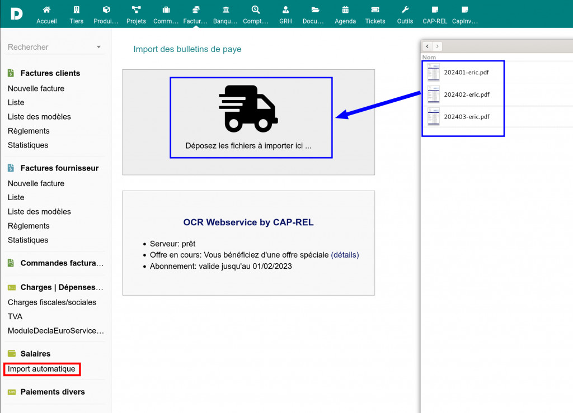Image resolution: width=573 pixels, height=413 pixels.
Task: Open the Tiers building icon
Action: (77, 10)
